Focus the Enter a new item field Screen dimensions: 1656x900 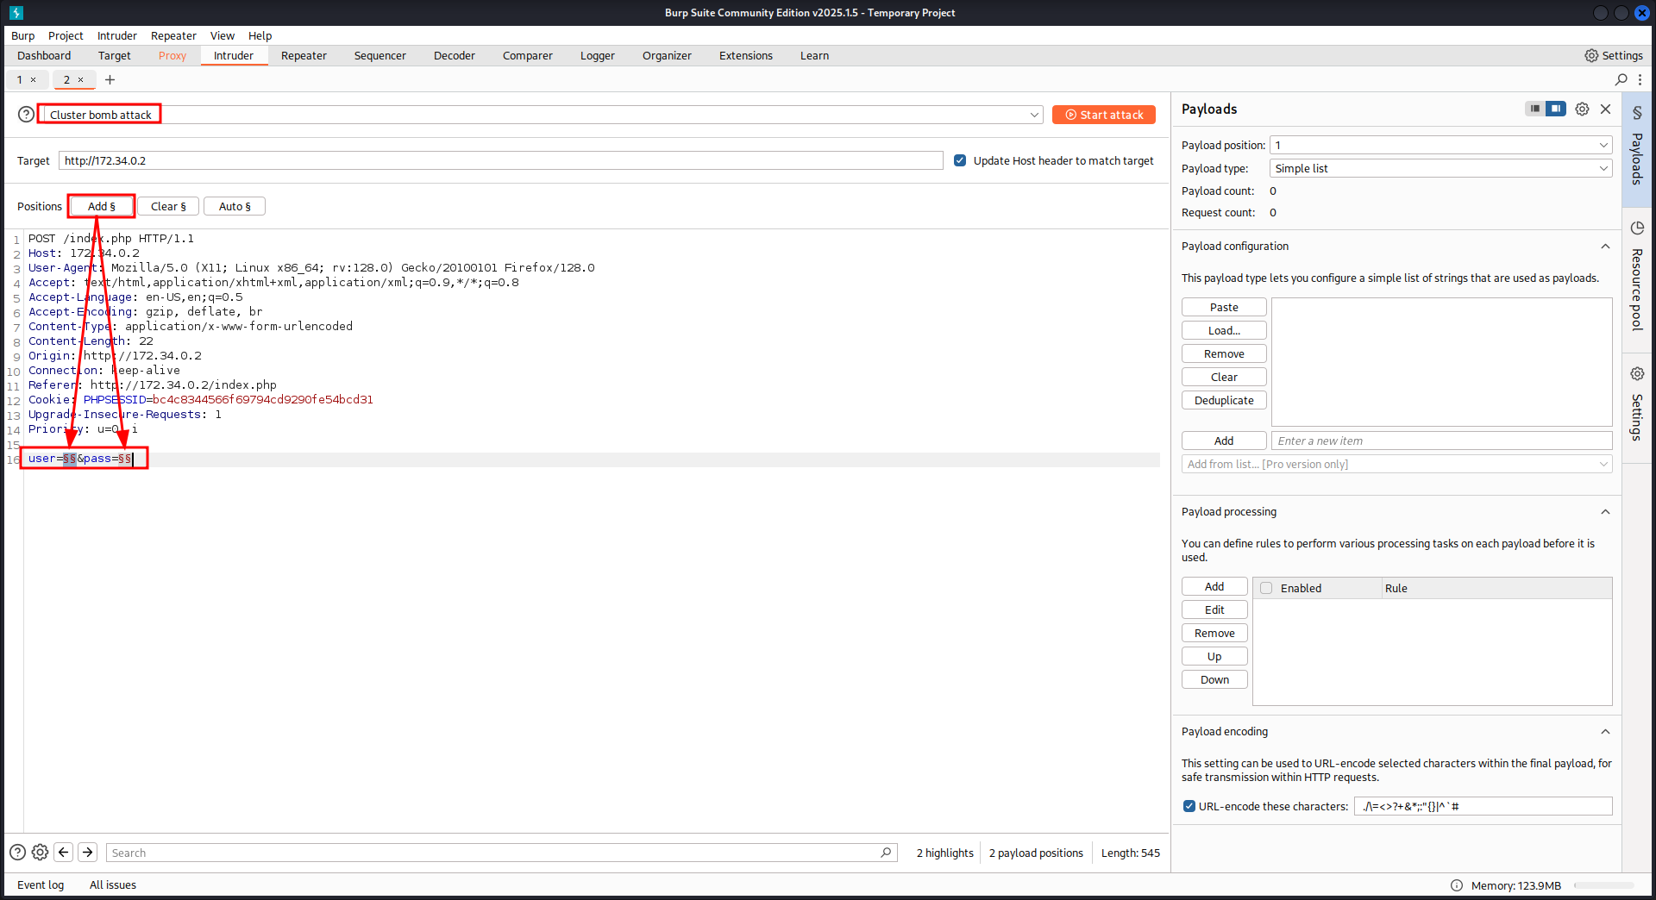[1442, 441]
